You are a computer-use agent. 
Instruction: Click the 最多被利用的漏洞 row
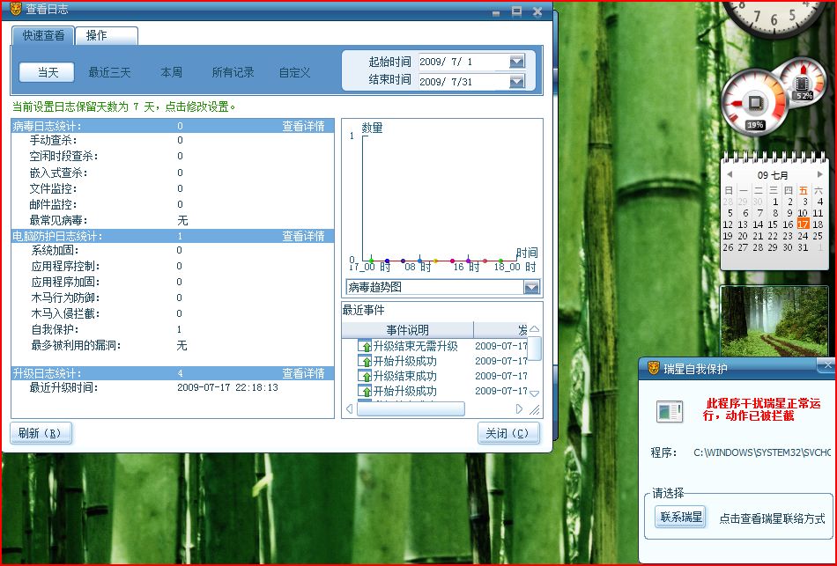click(x=173, y=346)
